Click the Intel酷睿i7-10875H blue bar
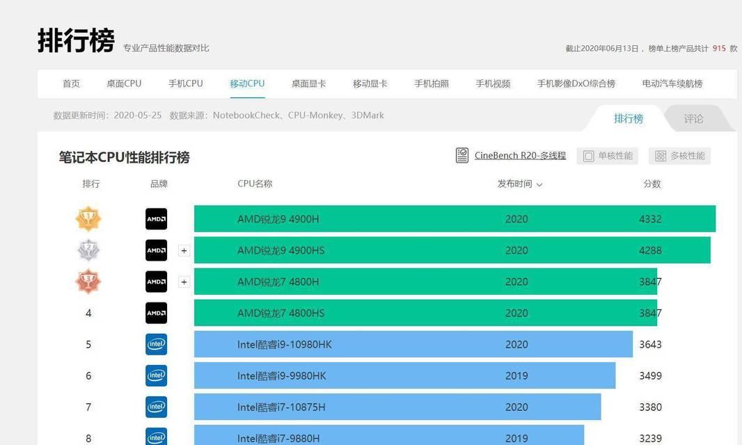 pos(397,407)
